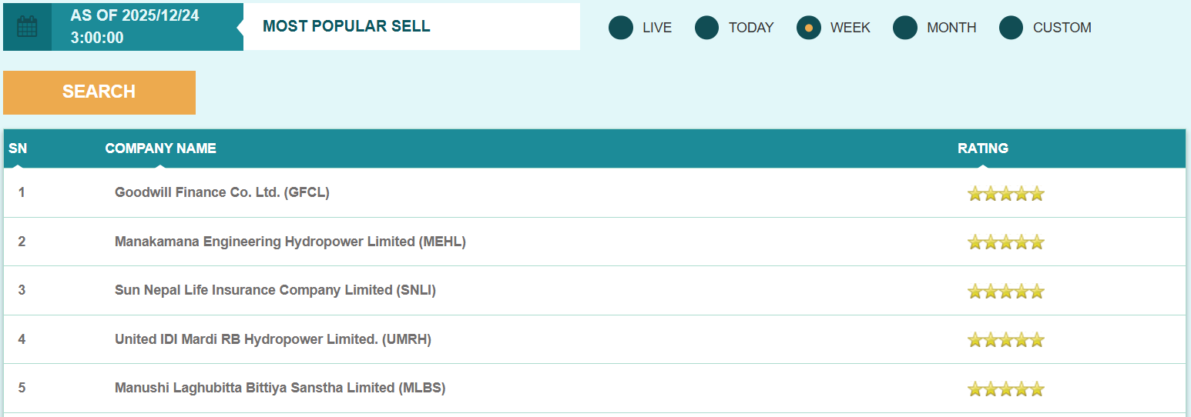This screenshot has height=417, width=1191.
Task: Open Goodwill Finance Co. Ltd. (GFCL)
Action: [222, 192]
